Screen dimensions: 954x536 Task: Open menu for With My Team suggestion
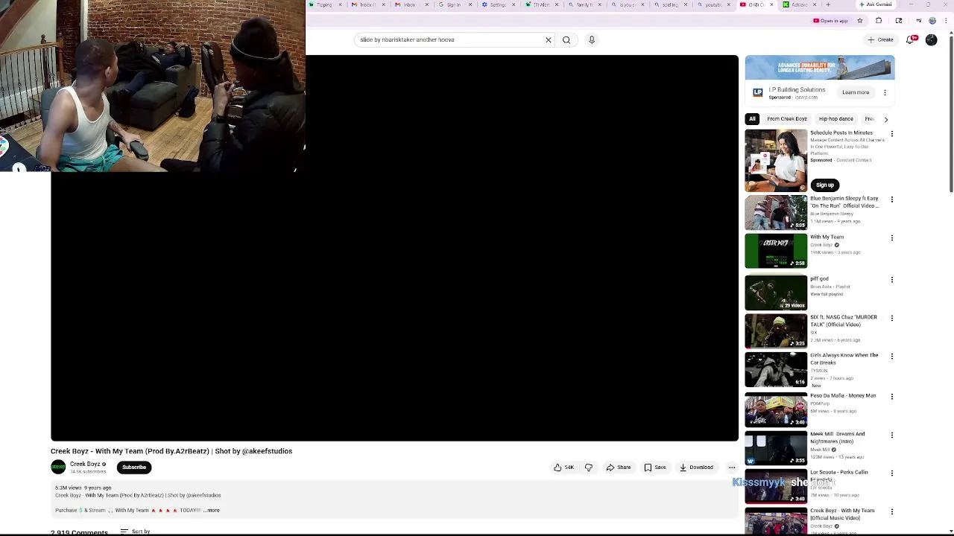pyautogui.click(x=891, y=238)
